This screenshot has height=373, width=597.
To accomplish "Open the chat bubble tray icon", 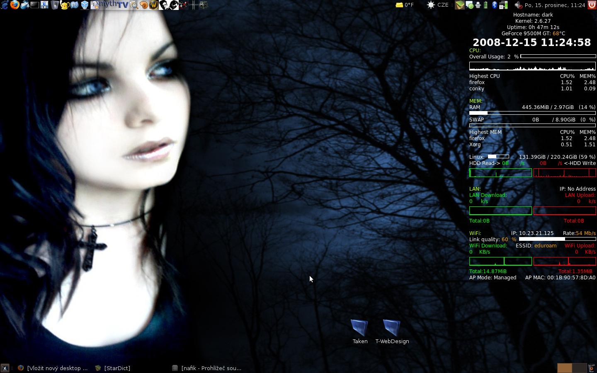I will click(x=470, y=5).
